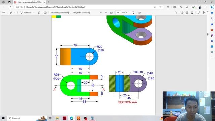Click the SECTION A-A label

click(x=128, y=102)
